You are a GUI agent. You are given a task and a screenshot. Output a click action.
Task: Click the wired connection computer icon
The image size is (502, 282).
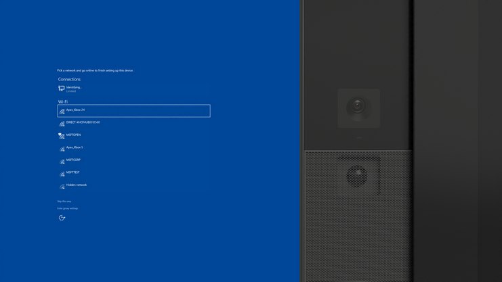point(62,88)
